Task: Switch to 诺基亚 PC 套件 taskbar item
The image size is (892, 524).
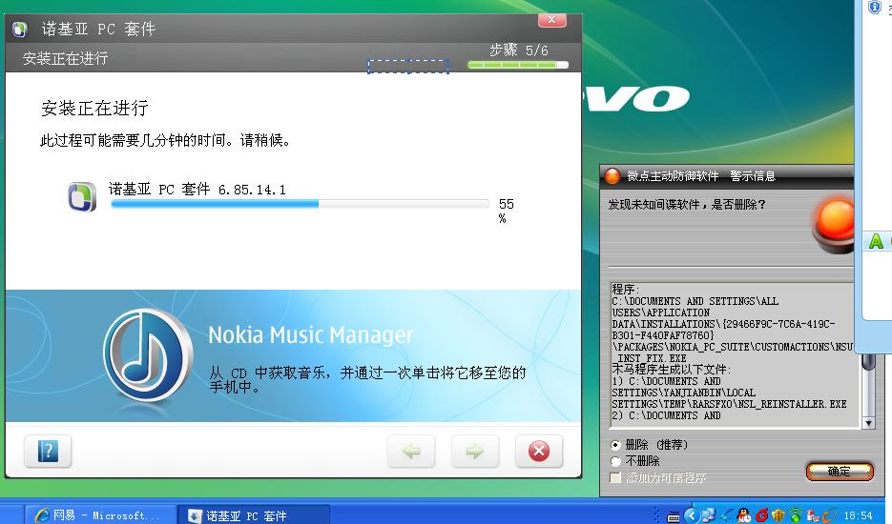Action: click(254, 515)
